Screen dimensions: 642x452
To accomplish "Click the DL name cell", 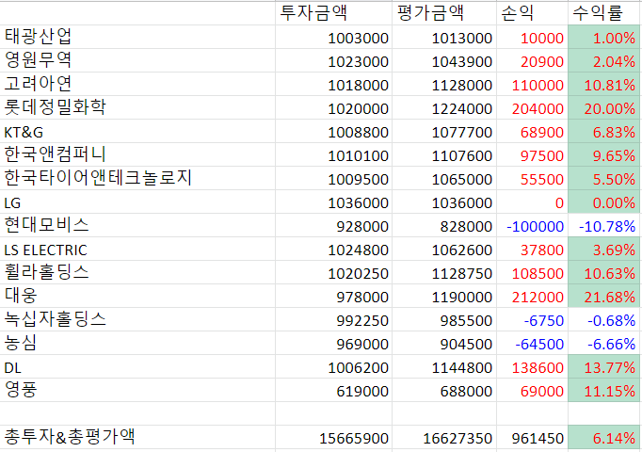I will pos(137,366).
